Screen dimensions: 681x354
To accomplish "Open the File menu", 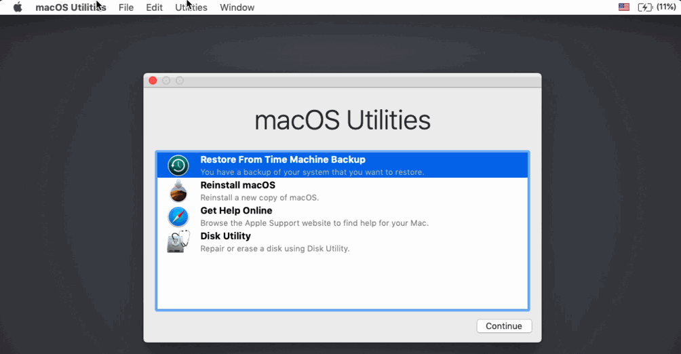I will click(126, 7).
